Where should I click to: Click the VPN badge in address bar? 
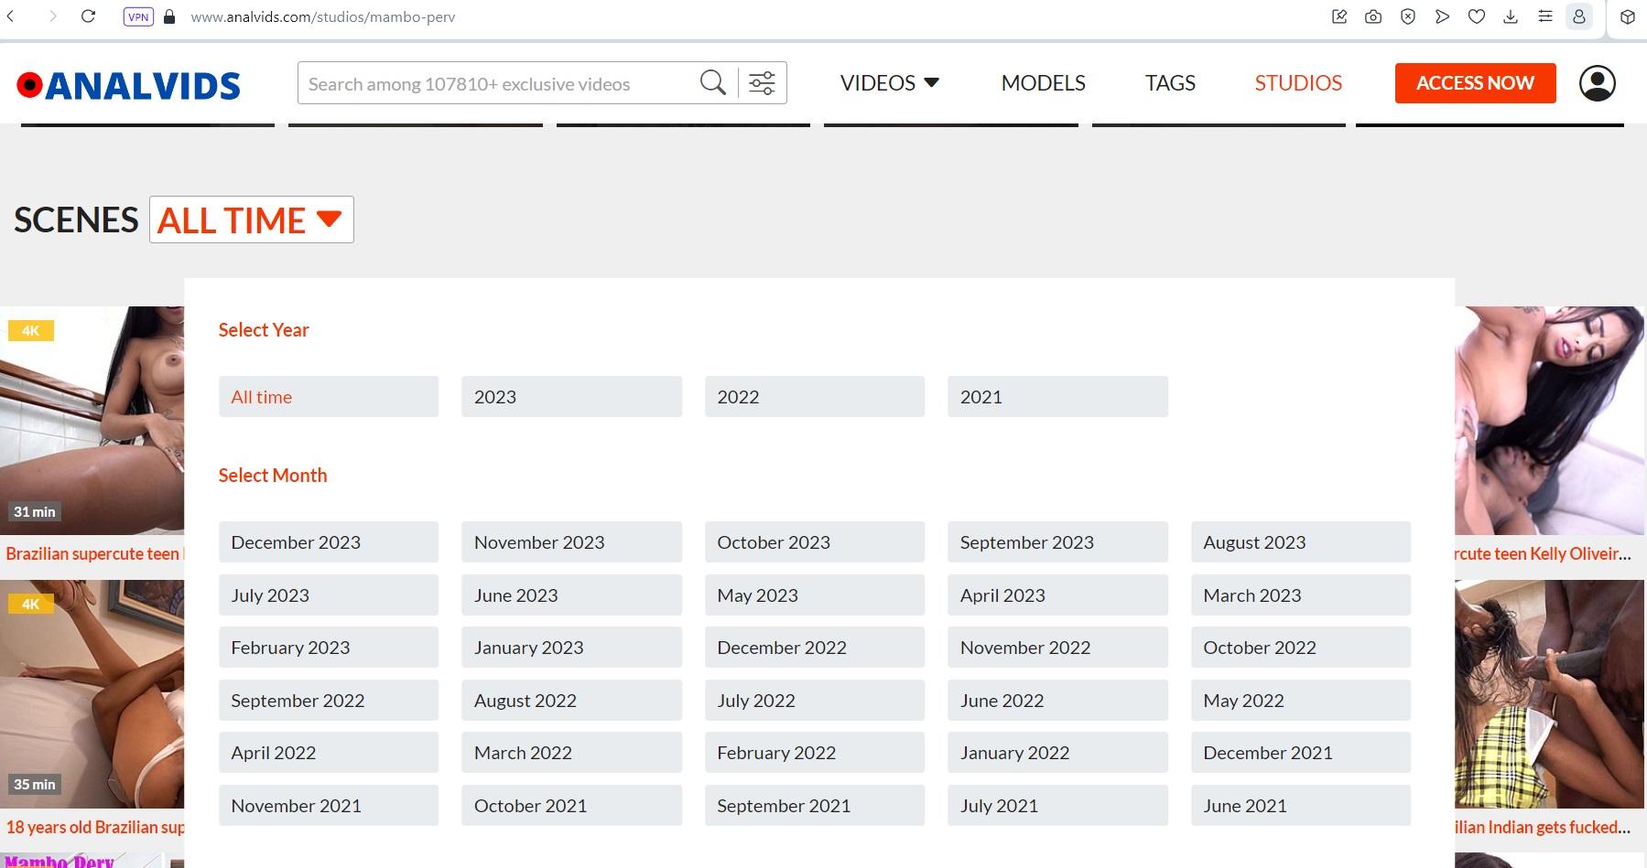138,16
